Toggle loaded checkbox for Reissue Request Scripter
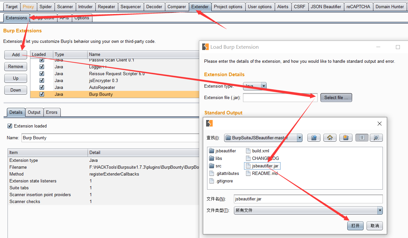This screenshot has width=408, height=238. (41, 74)
